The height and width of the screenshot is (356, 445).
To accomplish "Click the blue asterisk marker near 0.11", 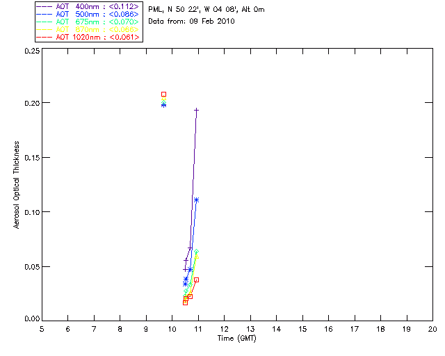I will point(196,200).
